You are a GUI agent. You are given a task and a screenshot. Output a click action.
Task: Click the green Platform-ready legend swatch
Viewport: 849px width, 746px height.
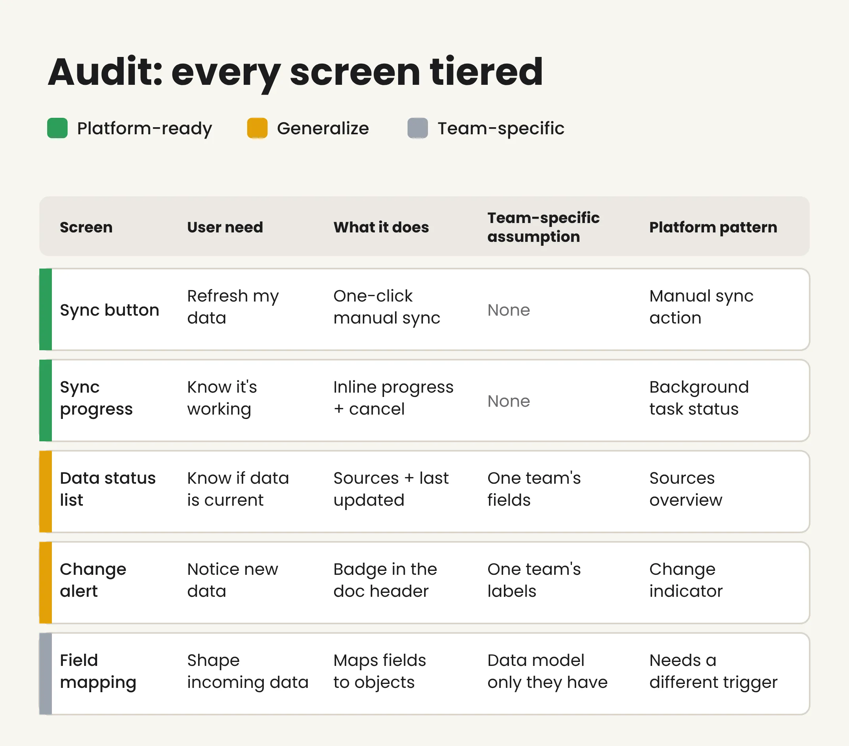(x=57, y=128)
